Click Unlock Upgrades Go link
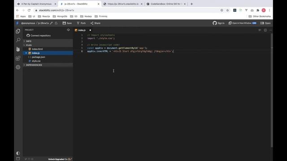 tap(60, 159)
